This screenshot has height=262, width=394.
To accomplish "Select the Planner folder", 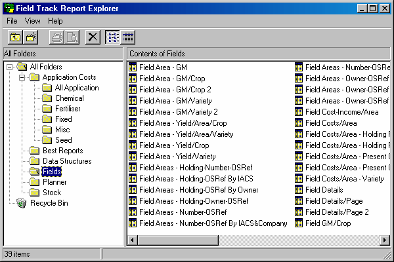I will point(55,182).
